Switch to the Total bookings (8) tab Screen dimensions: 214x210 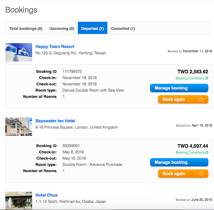tap(26, 29)
